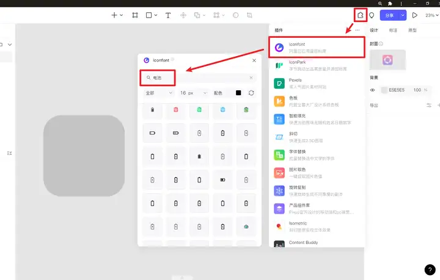The image size is (440, 280).
Task: Click the 斜切 plugin icon
Action: pyautogui.click(x=279, y=137)
